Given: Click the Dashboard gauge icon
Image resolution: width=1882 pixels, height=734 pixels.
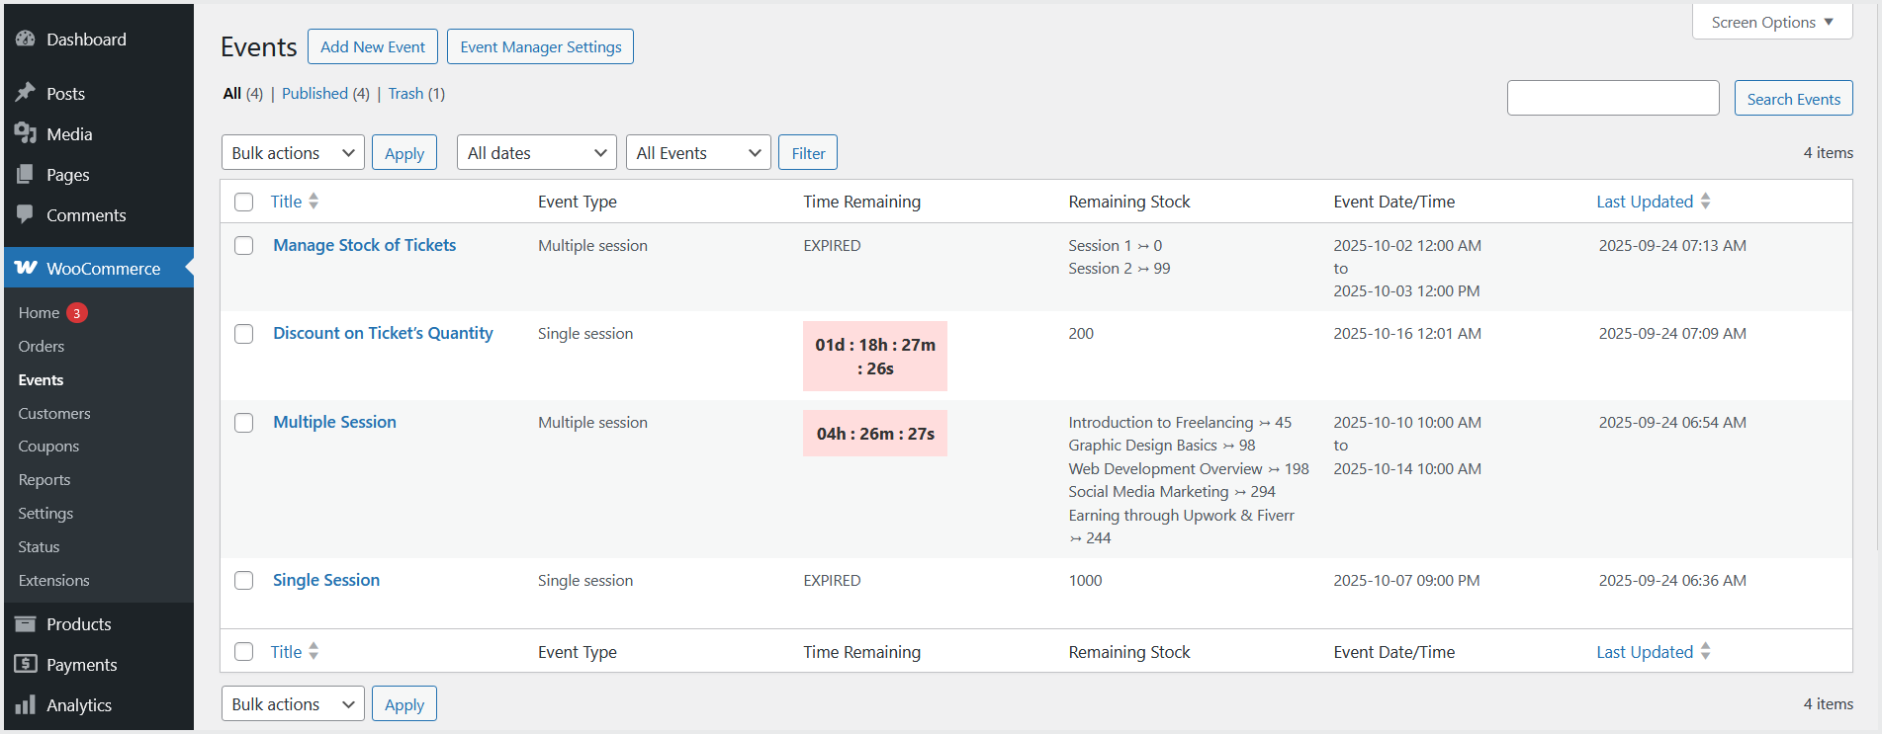Looking at the screenshot, I should pos(26,40).
